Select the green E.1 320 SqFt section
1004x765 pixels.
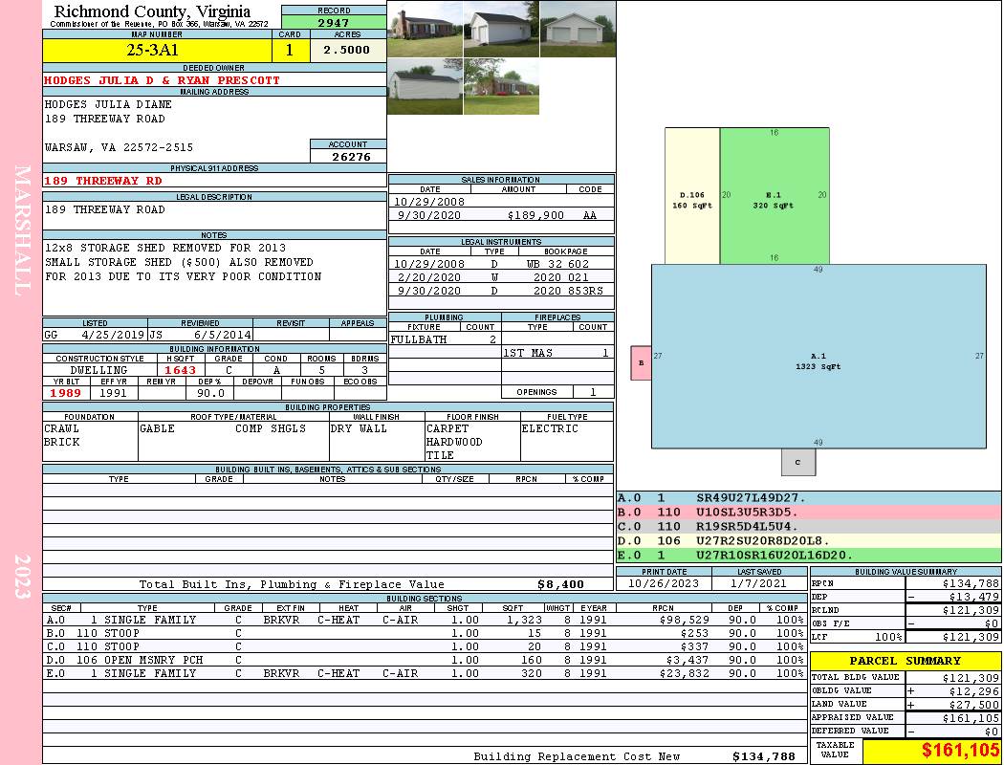[x=775, y=196]
